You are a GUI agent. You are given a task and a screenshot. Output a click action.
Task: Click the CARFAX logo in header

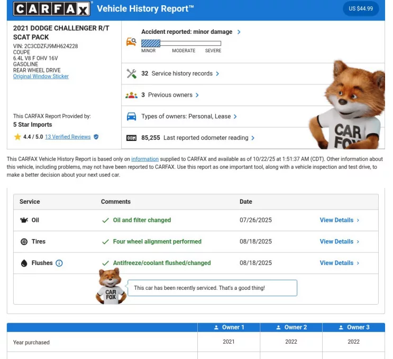(x=52, y=9)
